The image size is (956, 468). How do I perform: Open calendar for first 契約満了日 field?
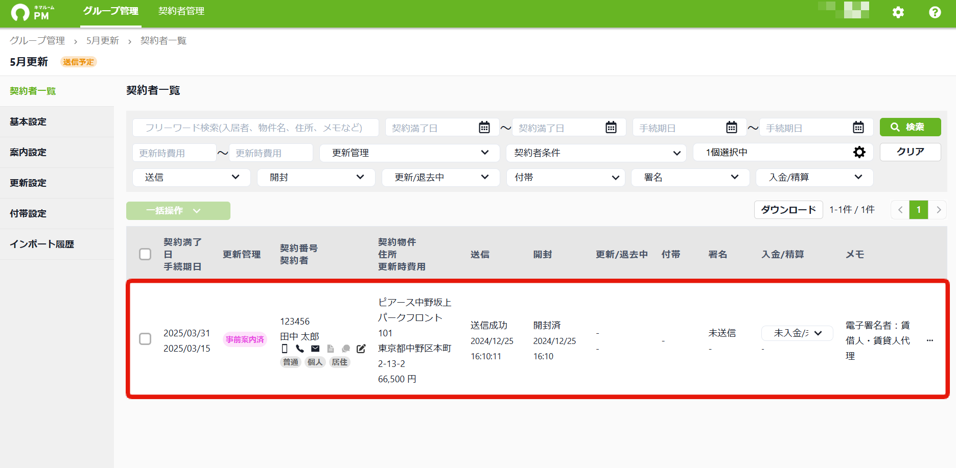484,127
